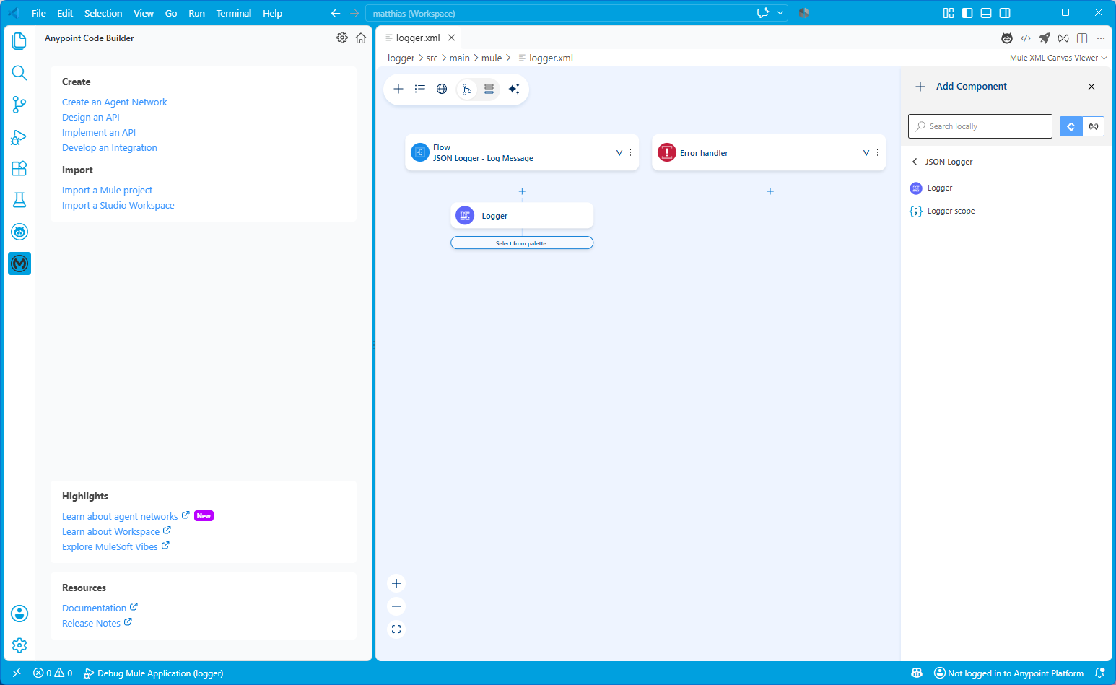Open the MuleSoft Anypoint sidebar icon

[19, 263]
